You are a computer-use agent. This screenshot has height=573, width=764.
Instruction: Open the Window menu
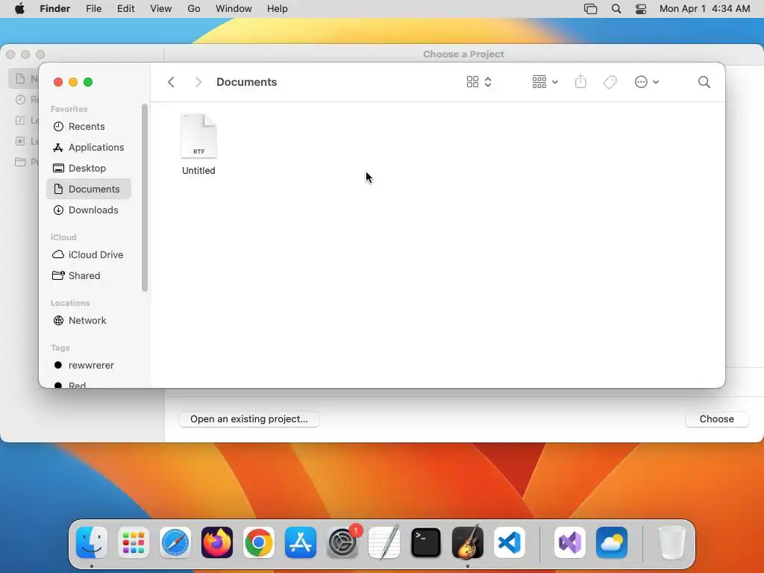[x=234, y=9]
